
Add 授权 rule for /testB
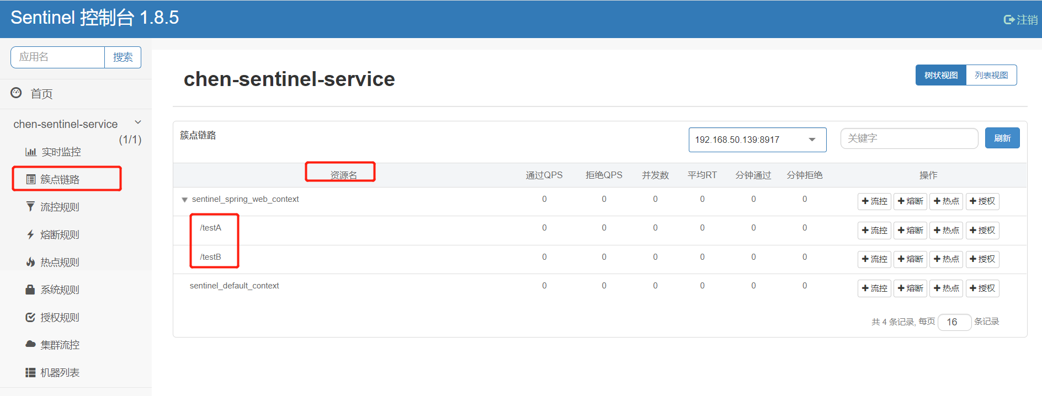982,259
